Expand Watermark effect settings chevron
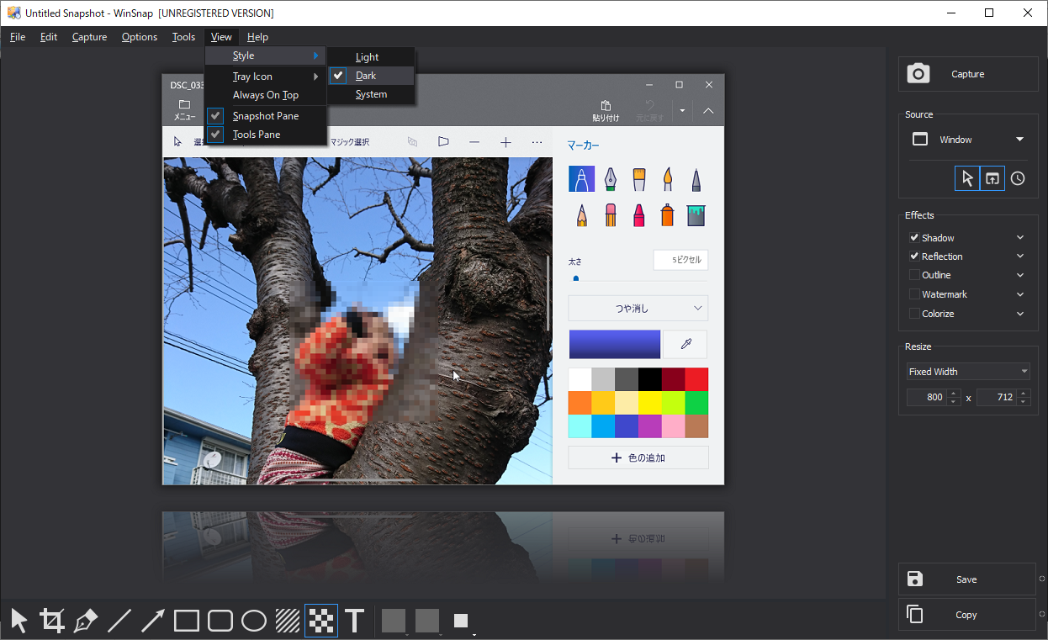1048x640 pixels. [1020, 294]
